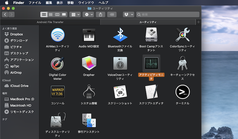Open Bluetoothファイル交換 app icon
Image resolution: width=238 pixels, height=139 pixels.
120,35
